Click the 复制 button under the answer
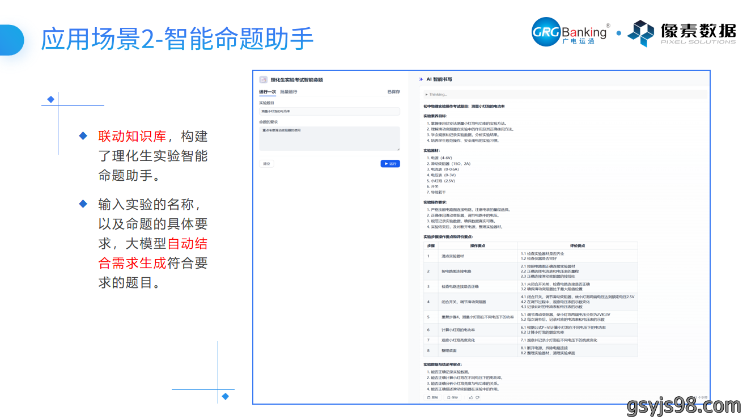The image size is (747, 420). coord(432,397)
